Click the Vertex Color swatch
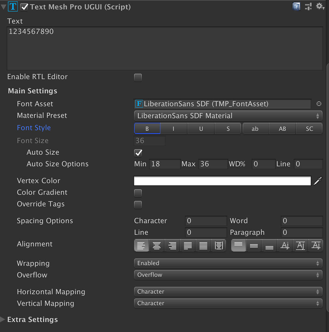Screen dimensions: 329x332 [222, 181]
